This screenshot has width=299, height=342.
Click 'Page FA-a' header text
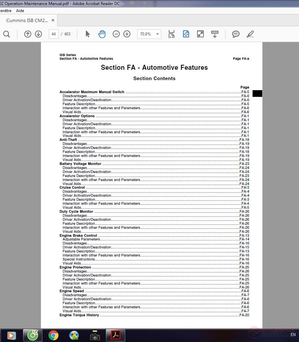(241, 59)
